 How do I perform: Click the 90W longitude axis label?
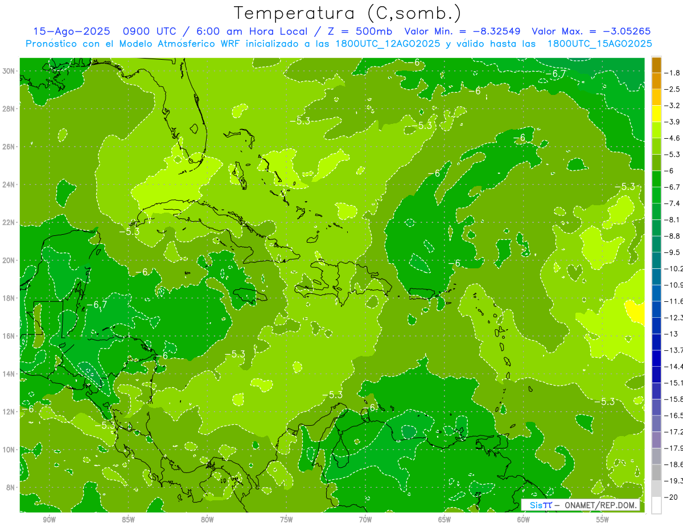pyautogui.click(x=50, y=520)
